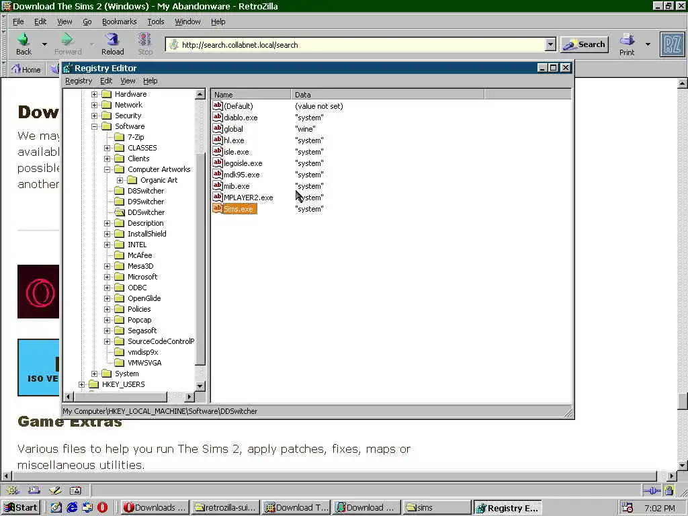Click the Data column header

click(x=388, y=95)
